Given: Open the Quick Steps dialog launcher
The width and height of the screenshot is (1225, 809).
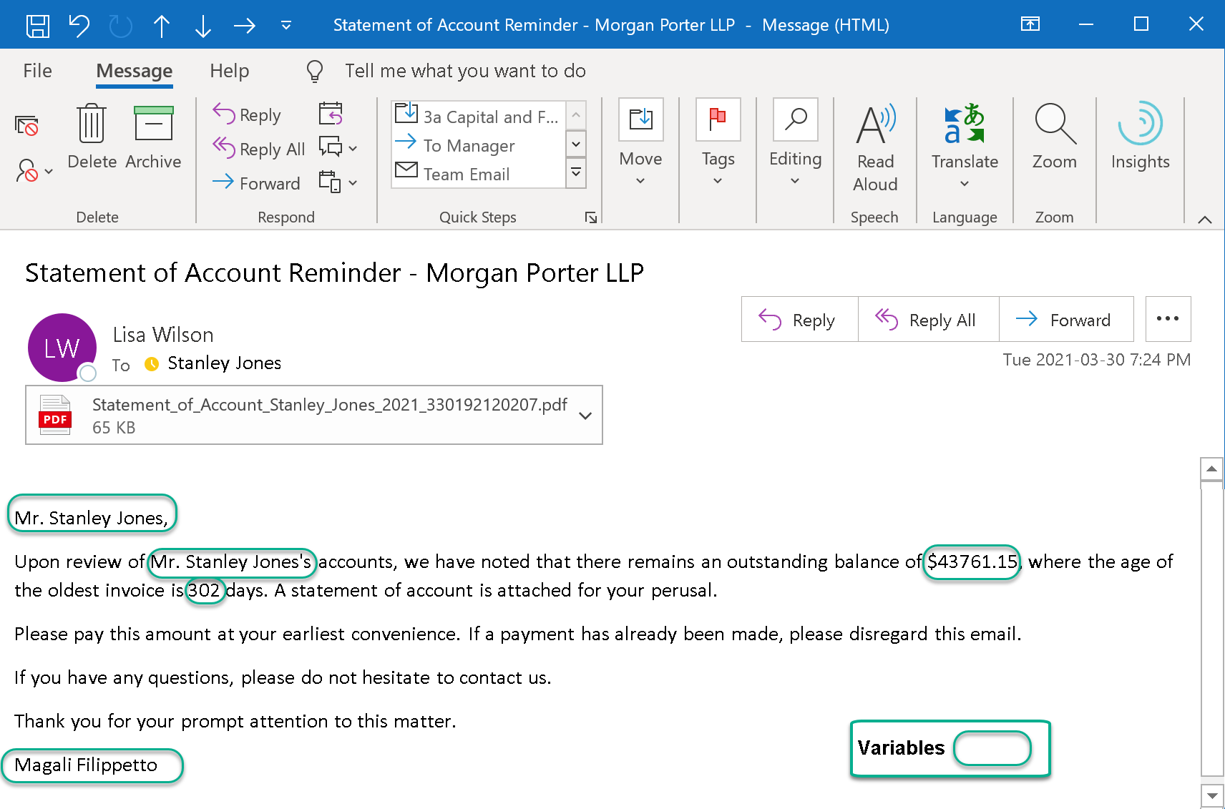Looking at the screenshot, I should coord(591,217).
